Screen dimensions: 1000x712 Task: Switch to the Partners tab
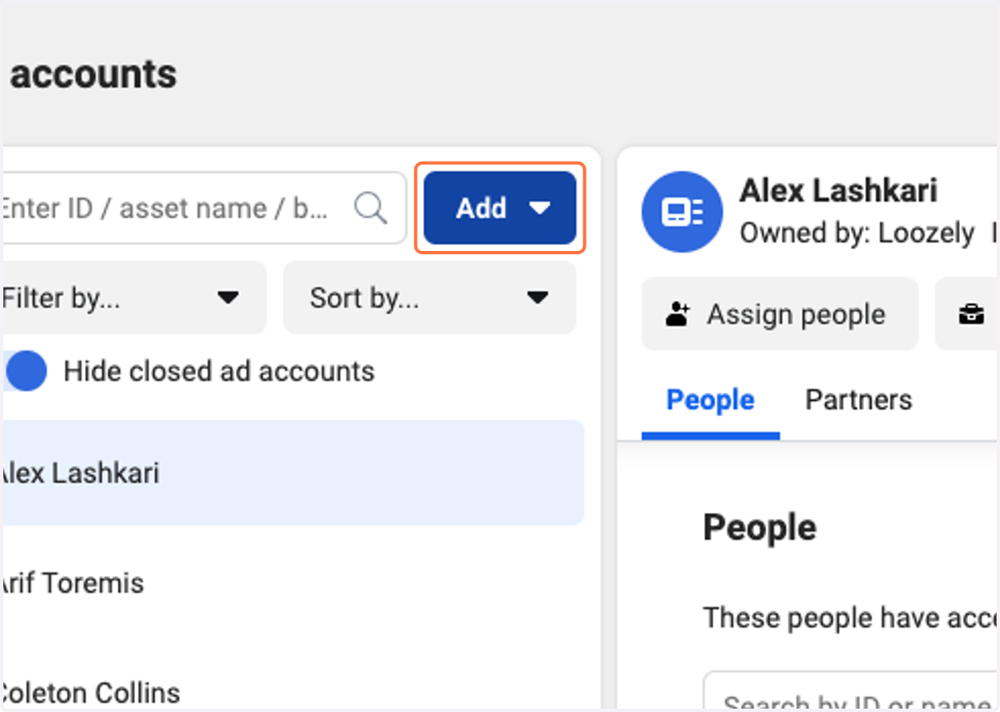pos(858,400)
